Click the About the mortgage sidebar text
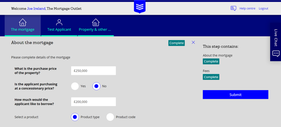Viewport: 281px width, 127px height. click(x=217, y=55)
